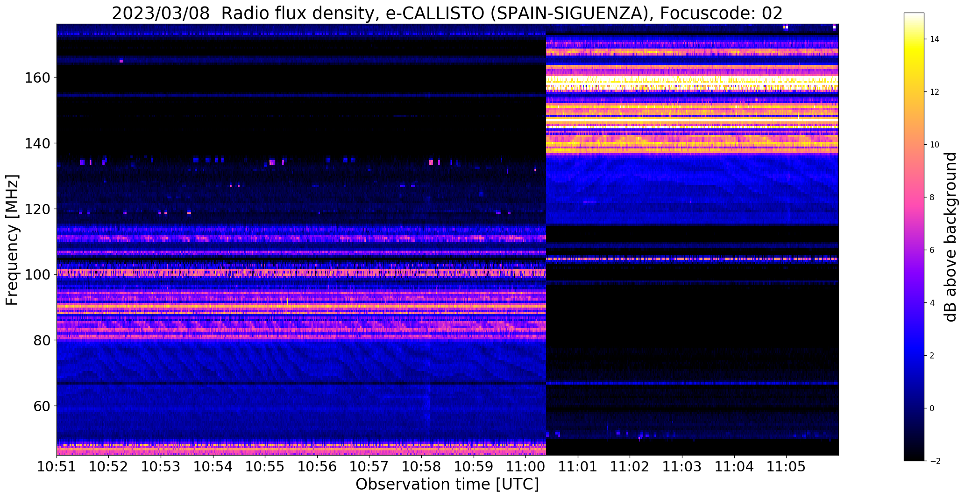This screenshot has height=498, width=965.
Task: Click the colorbar tick label 14
Action: (935, 39)
